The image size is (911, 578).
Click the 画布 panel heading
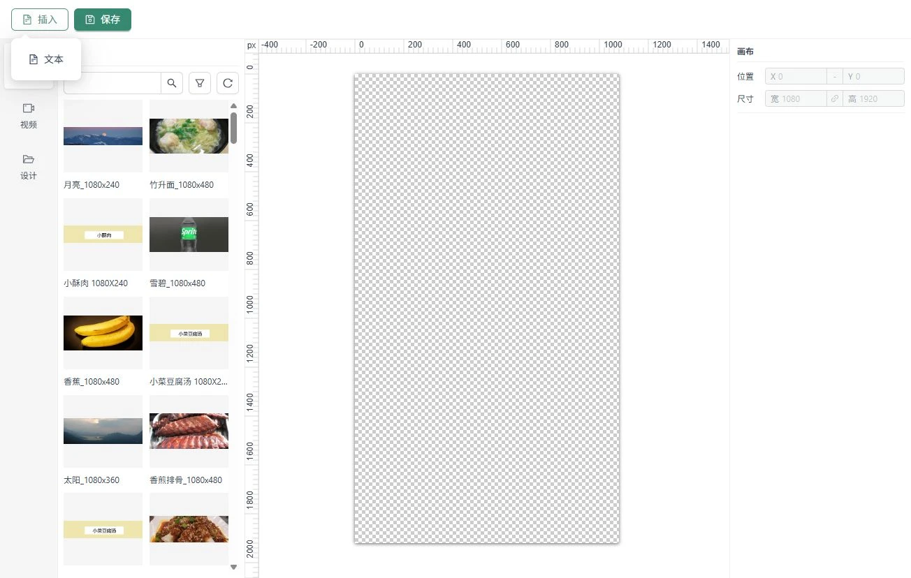(745, 52)
